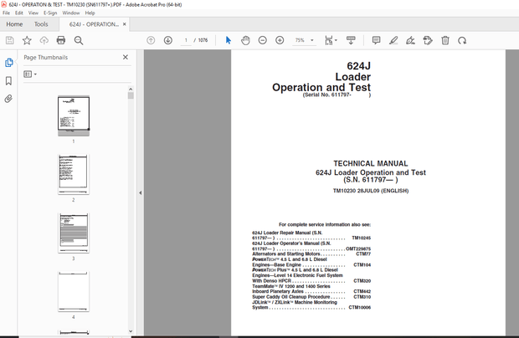
Task: Add the document to starred favorites
Action: (27, 40)
